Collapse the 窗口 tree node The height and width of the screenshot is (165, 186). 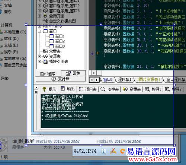[x=39, y=31]
